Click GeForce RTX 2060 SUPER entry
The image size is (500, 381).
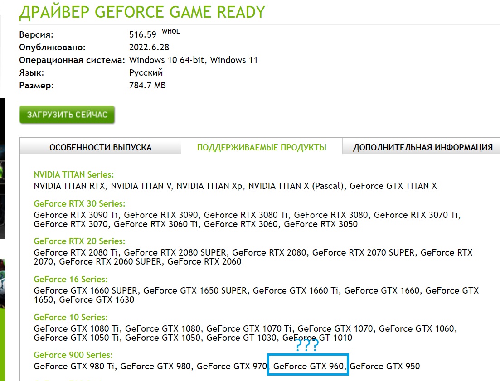click(x=110, y=262)
